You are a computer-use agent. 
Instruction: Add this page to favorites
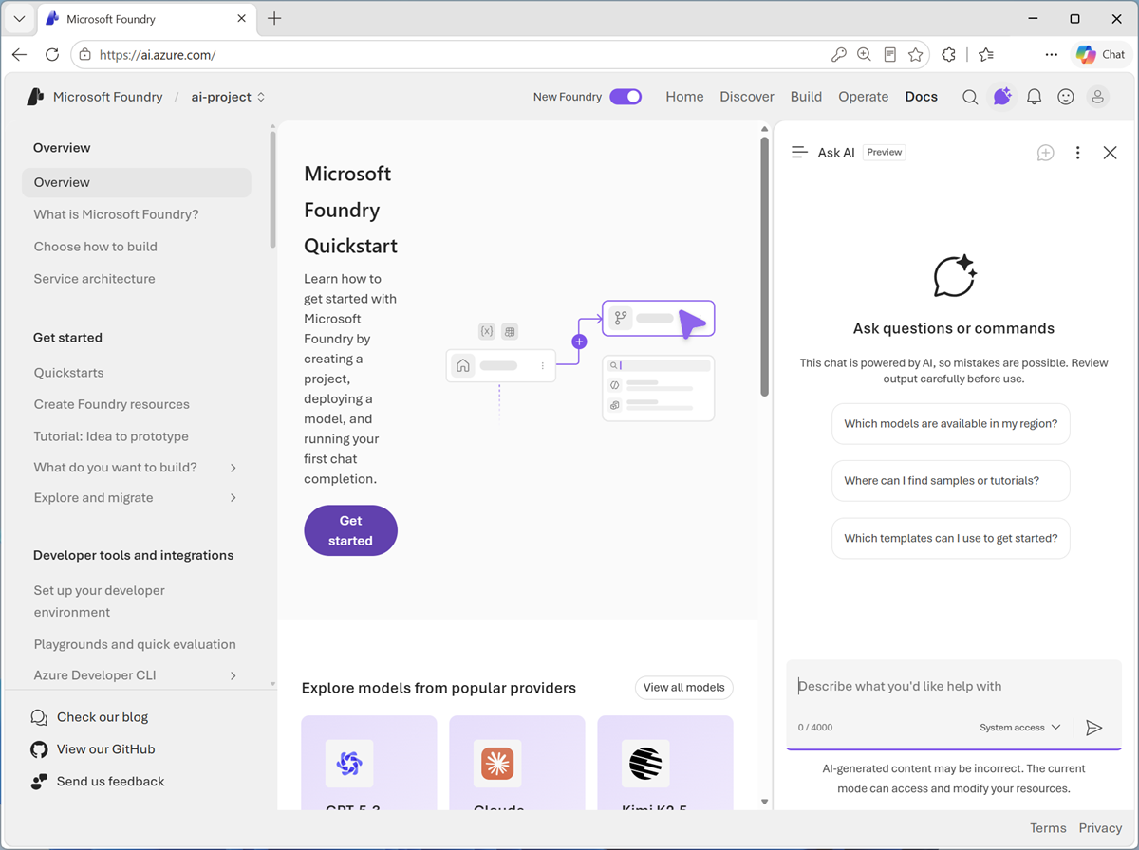(x=915, y=55)
